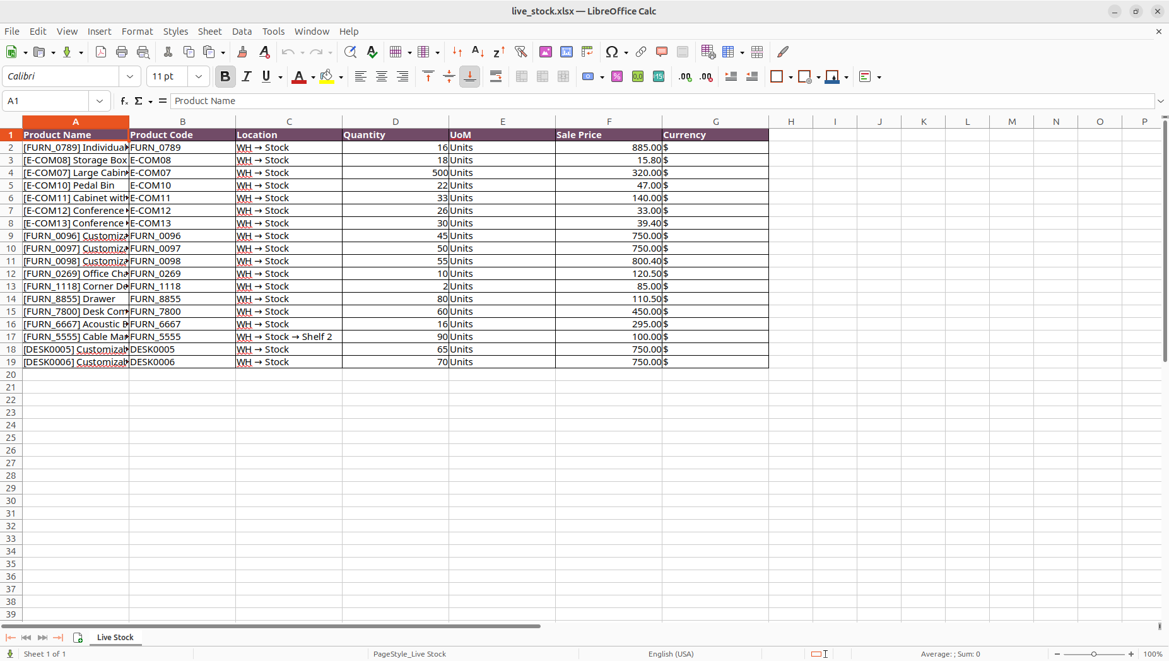Select column D header

point(396,122)
